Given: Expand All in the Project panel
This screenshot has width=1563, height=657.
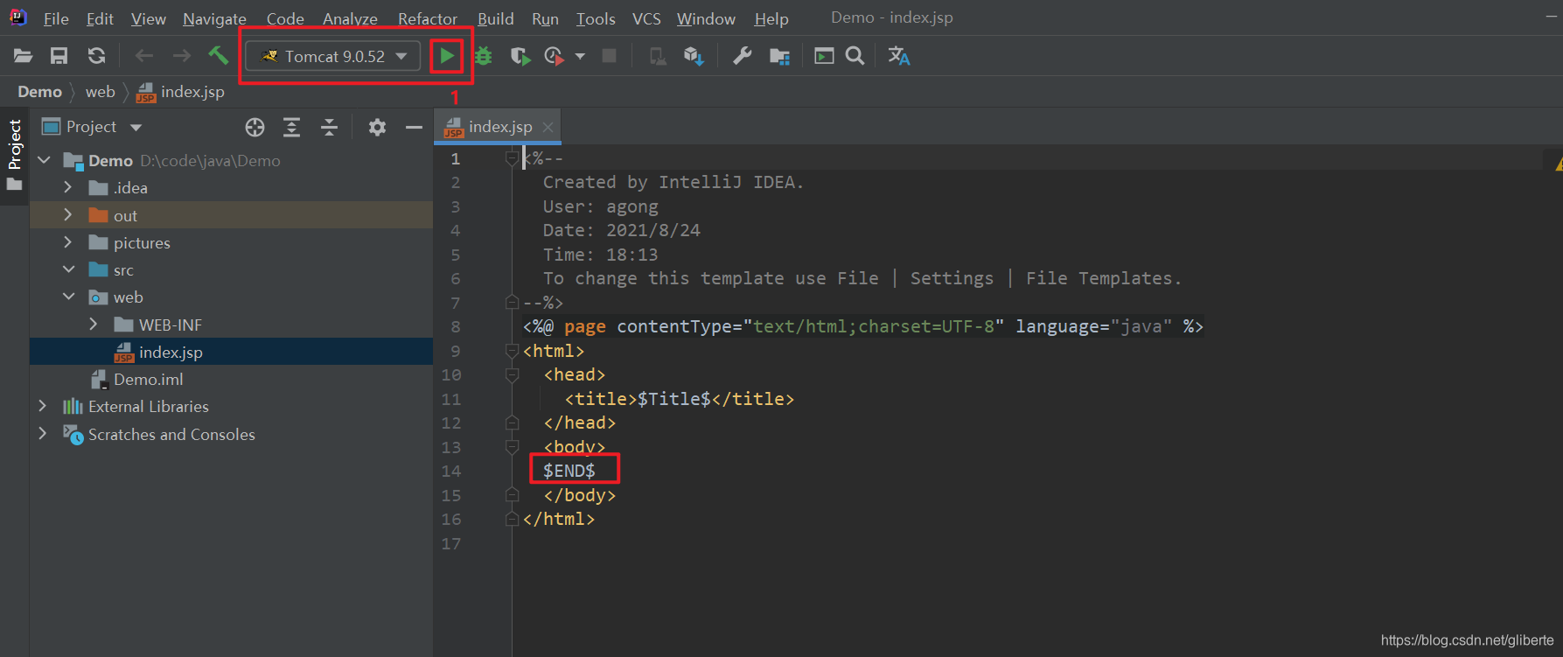Looking at the screenshot, I should [x=291, y=127].
